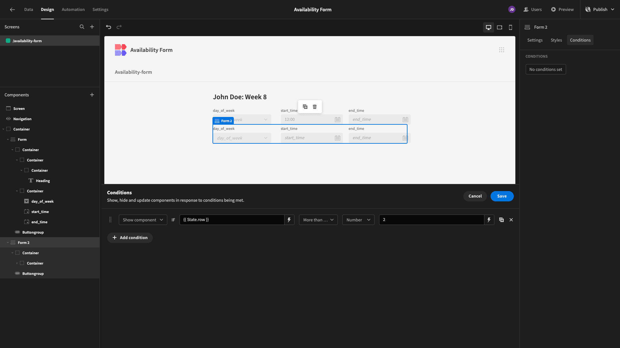Click the Save button

pyautogui.click(x=502, y=196)
